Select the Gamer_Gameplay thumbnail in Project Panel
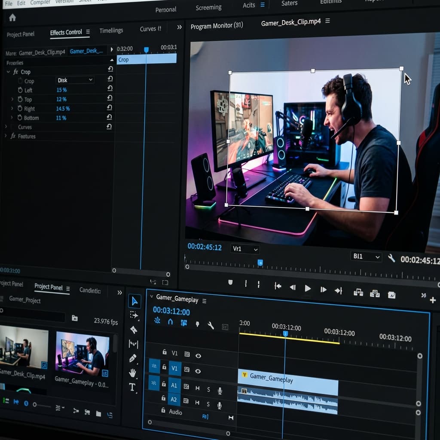 [82, 354]
